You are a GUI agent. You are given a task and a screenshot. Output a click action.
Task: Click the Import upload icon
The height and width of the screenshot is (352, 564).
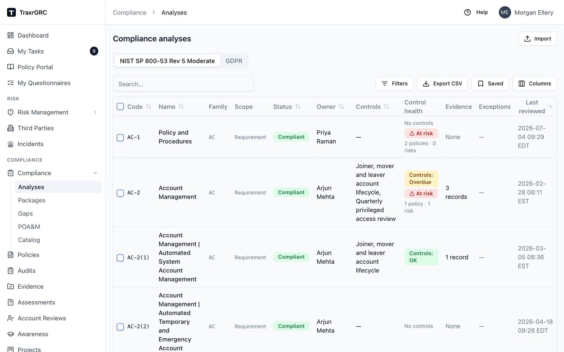coord(527,39)
